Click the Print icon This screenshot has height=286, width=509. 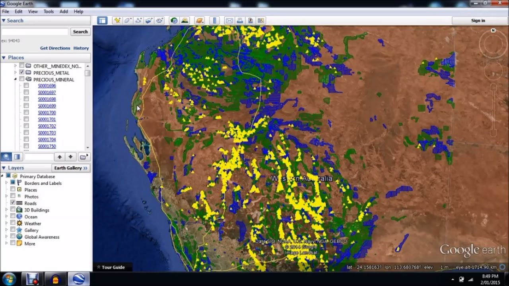click(240, 21)
